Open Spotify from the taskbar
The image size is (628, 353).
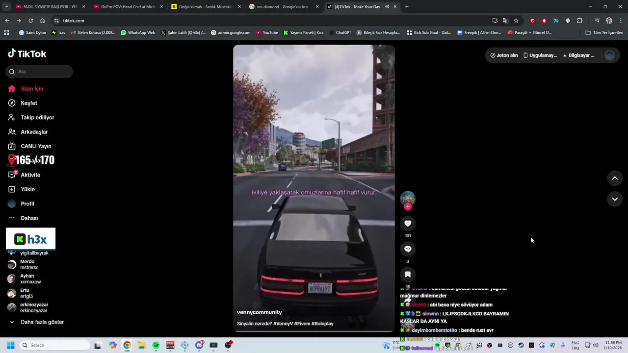156,345
